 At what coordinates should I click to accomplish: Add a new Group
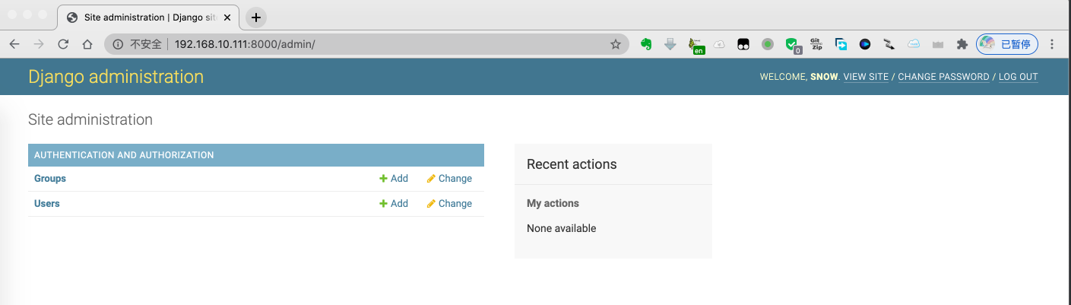coord(394,179)
